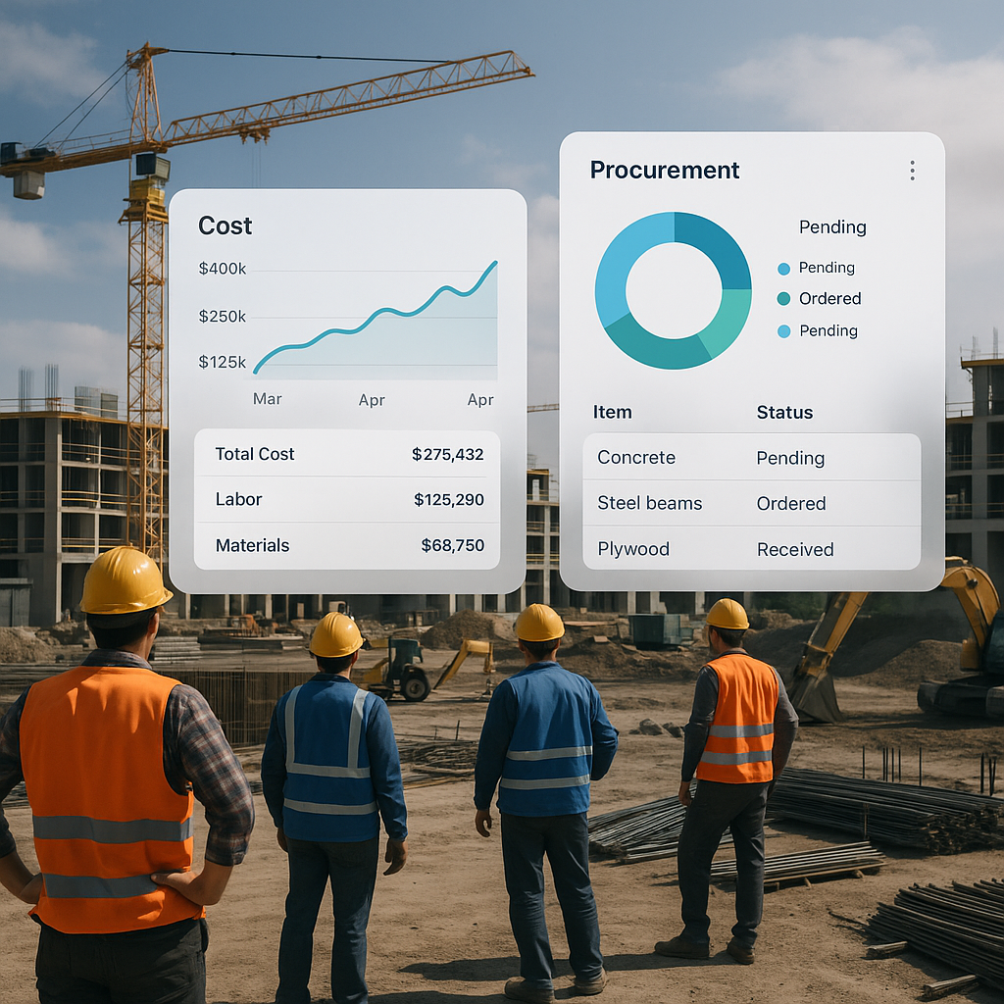Select the Steel beams item row
1004x1004 pixels.
point(752,503)
